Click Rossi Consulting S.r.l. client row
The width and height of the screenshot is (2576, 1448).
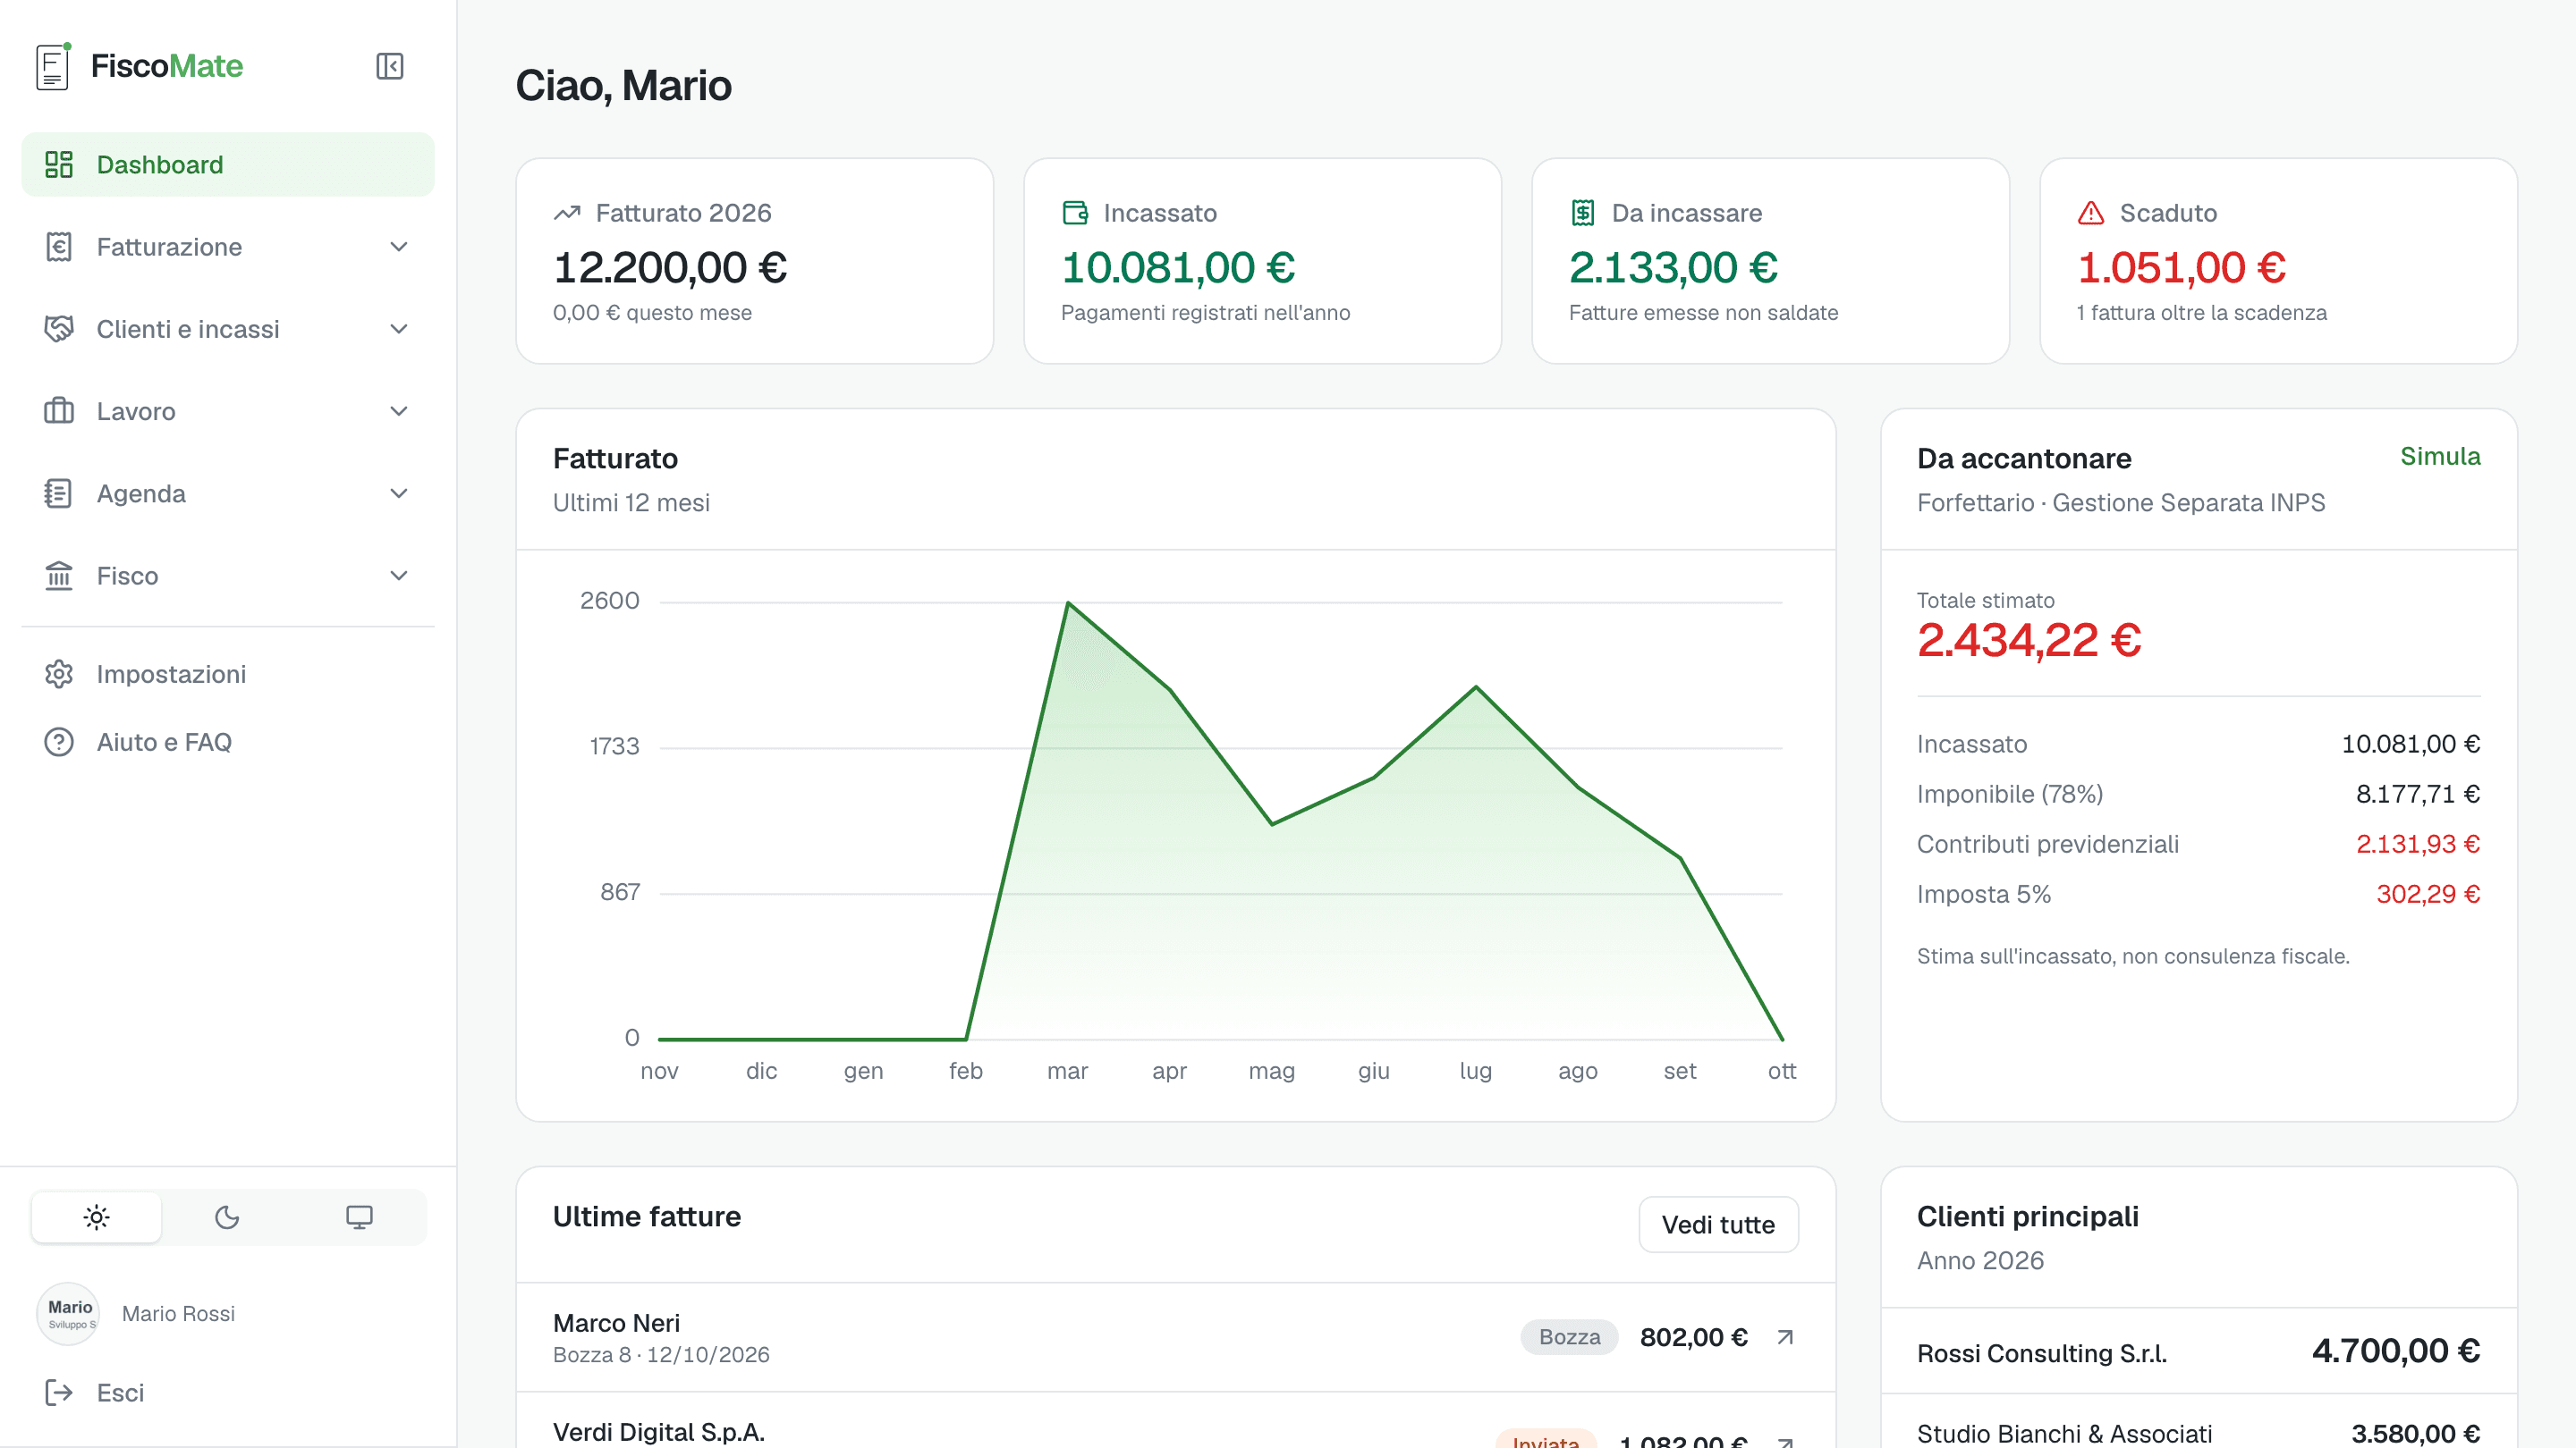click(2198, 1352)
